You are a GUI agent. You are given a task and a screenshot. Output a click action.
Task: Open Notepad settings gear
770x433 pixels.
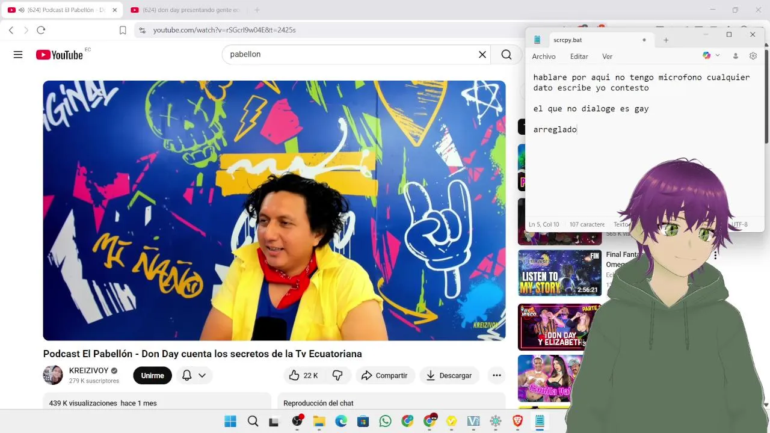pos(753,56)
